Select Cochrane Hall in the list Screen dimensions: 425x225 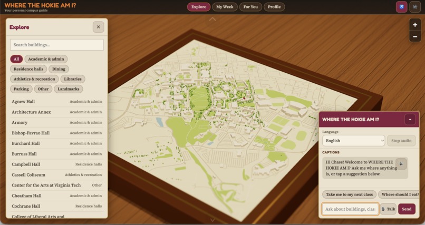[56, 207]
